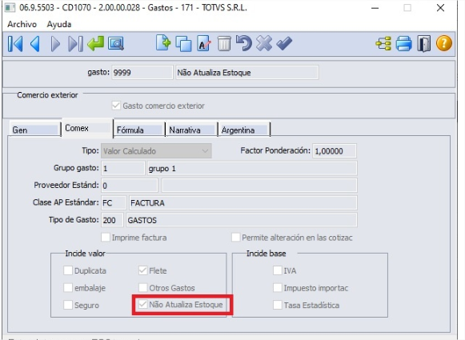Click the gasto description field
The width and height of the screenshot is (465, 340).
click(247, 72)
